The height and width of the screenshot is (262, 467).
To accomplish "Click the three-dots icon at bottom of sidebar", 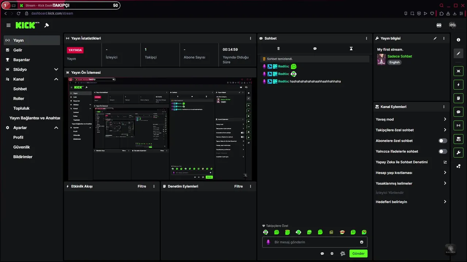I will 459,166.
